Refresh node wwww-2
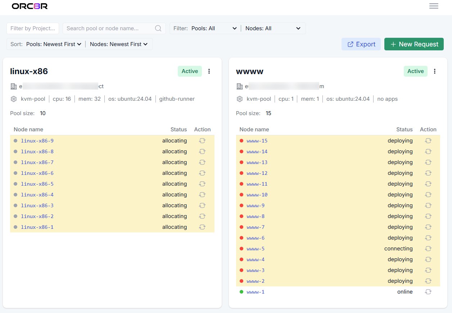Viewport: 452px width, 313px height. 428,281
